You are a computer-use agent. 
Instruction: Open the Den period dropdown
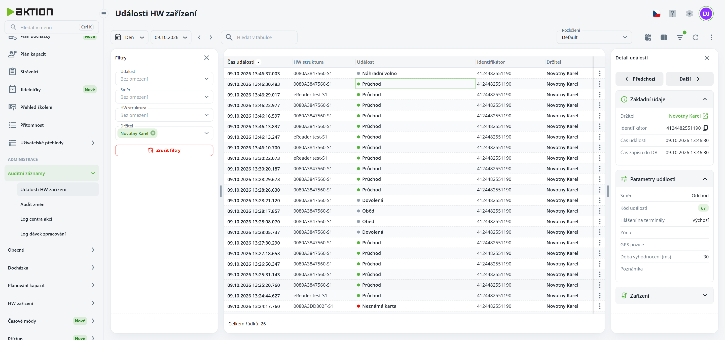click(x=129, y=38)
